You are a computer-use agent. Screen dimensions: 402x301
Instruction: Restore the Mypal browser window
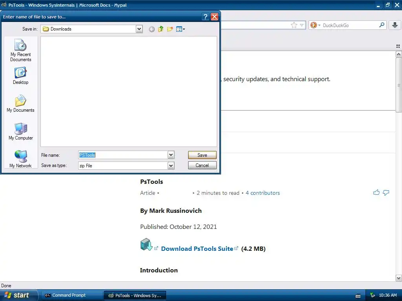387,5
